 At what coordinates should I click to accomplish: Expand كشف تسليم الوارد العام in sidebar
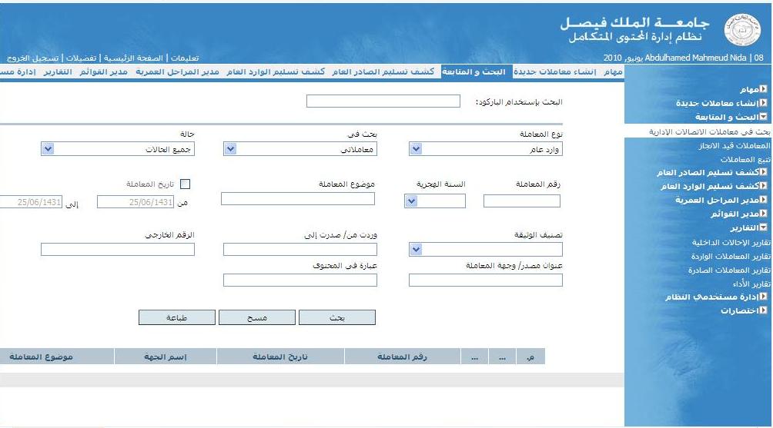[763, 186]
